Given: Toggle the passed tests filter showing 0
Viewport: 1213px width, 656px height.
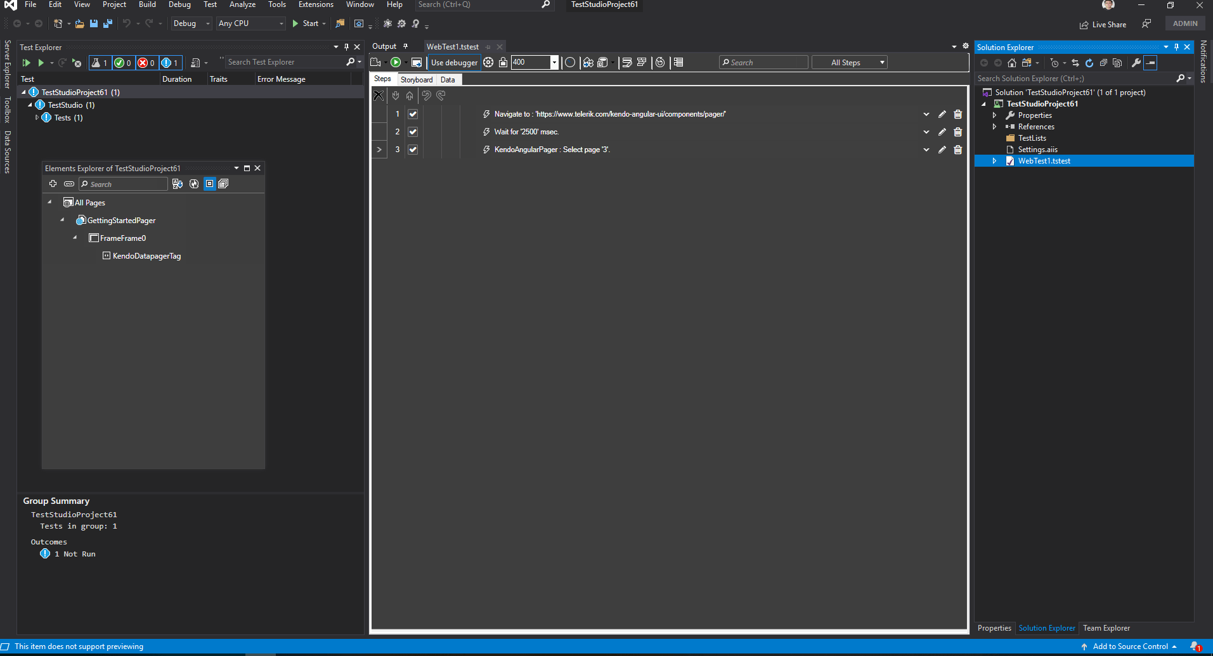Looking at the screenshot, I should click(x=123, y=63).
